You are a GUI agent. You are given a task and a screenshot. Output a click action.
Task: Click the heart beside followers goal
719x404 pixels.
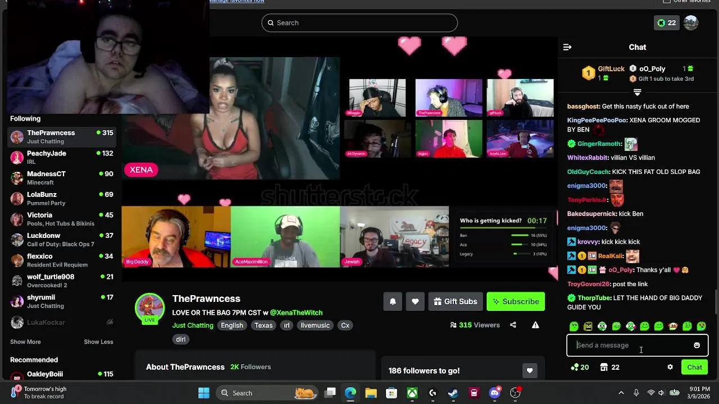(x=530, y=370)
